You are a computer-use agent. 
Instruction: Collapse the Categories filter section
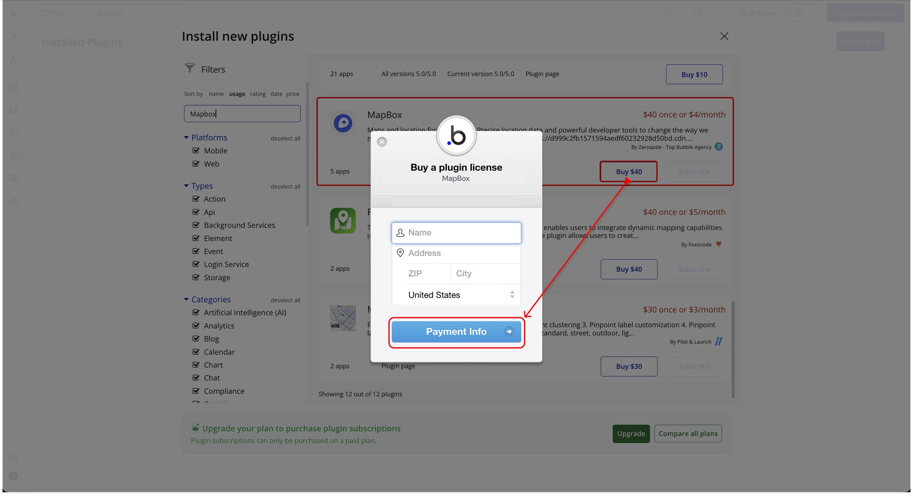coord(186,299)
